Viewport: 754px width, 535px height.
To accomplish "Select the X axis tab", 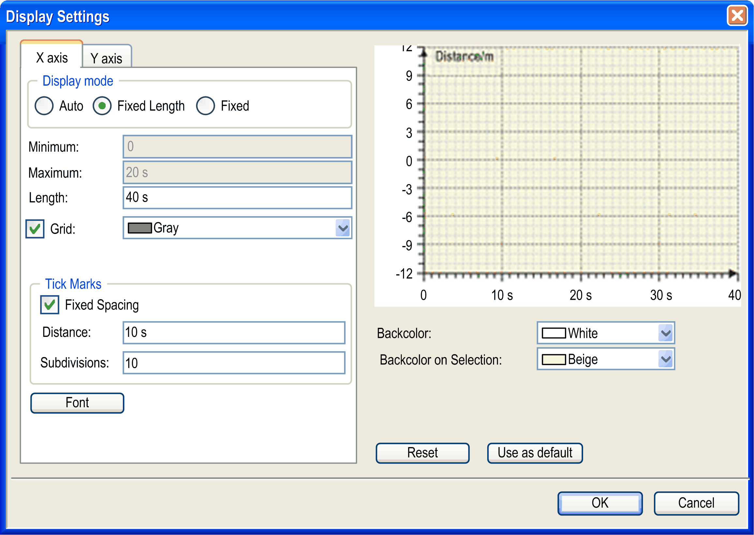I will [52, 58].
